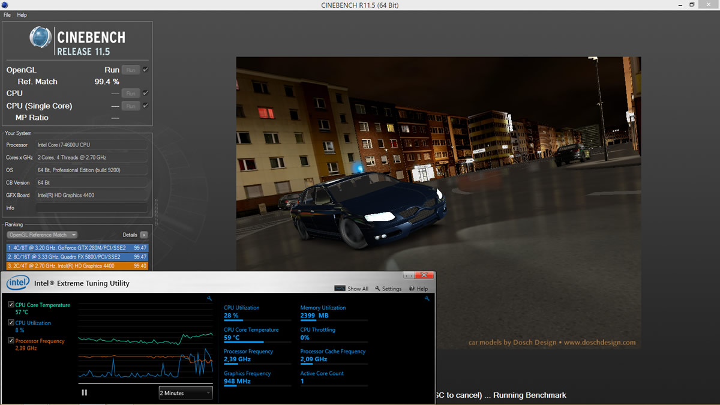Open the OpenGL Reference Match ranking dropdown

tap(42, 235)
